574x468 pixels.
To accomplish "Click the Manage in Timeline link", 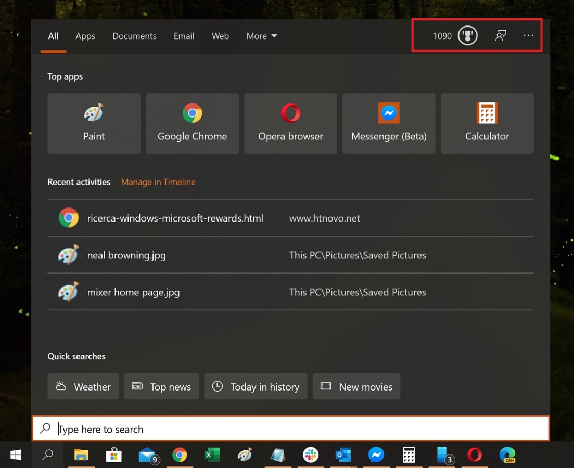I will (x=158, y=182).
